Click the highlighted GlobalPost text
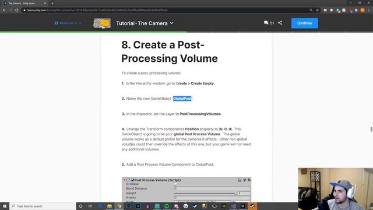The width and height of the screenshot is (373, 210). (182, 99)
